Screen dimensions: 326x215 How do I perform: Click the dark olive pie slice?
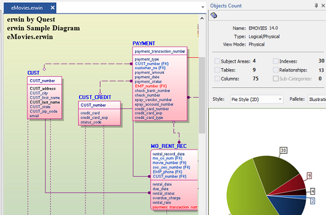275,172
